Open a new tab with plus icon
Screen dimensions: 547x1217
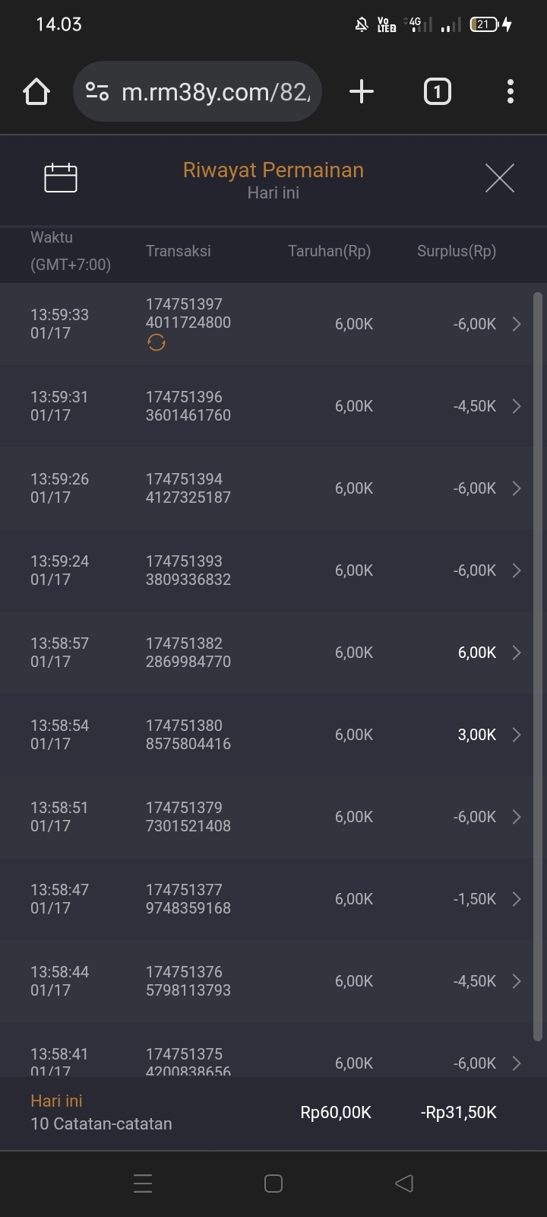coord(362,92)
